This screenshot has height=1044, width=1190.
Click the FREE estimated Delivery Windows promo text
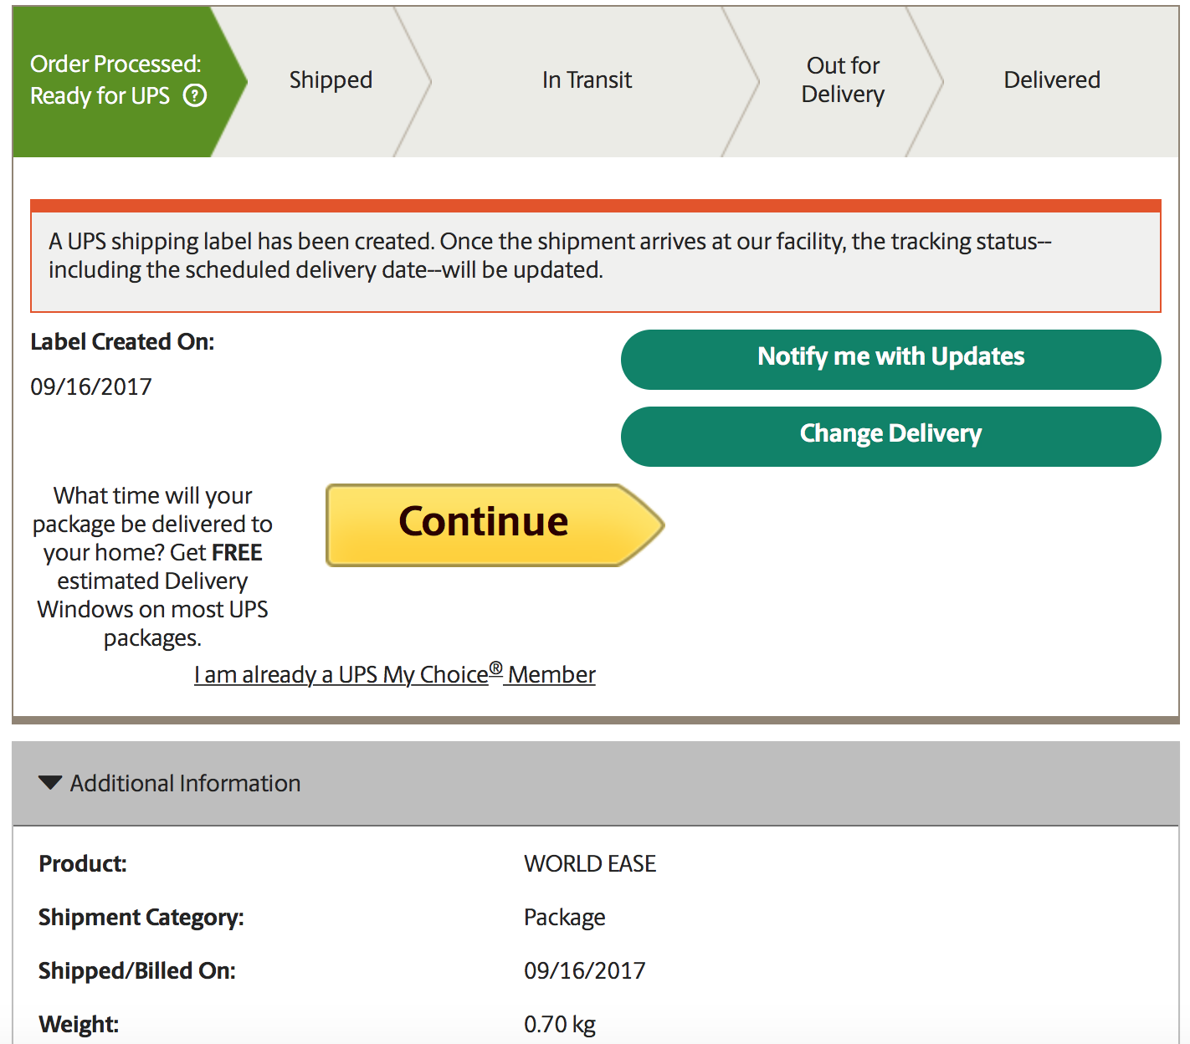tap(152, 567)
